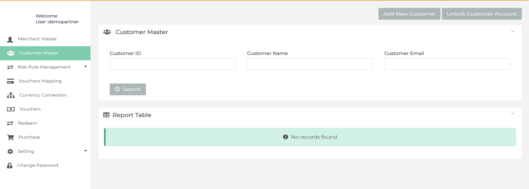Screen dimensions: 529x189
Task: Focus the Customer ID input field
Action: [172, 64]
